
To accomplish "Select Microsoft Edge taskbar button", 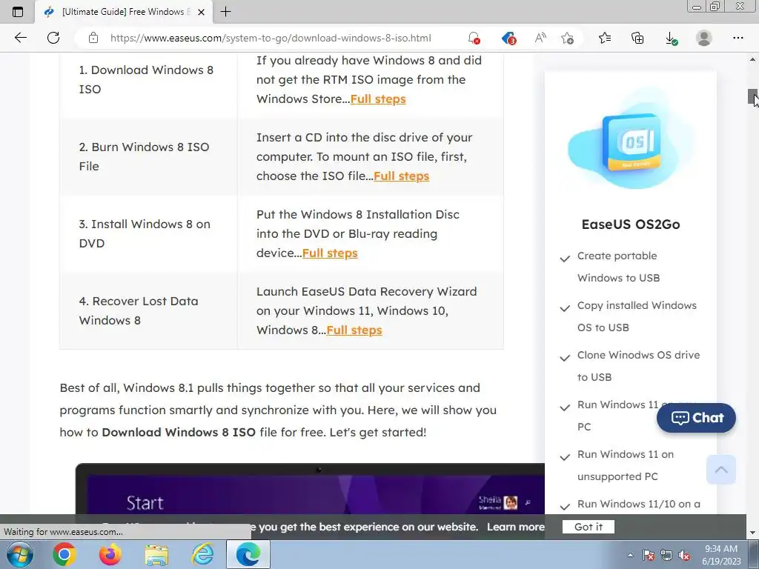I will pyautogui.click(x=248, y=554).
